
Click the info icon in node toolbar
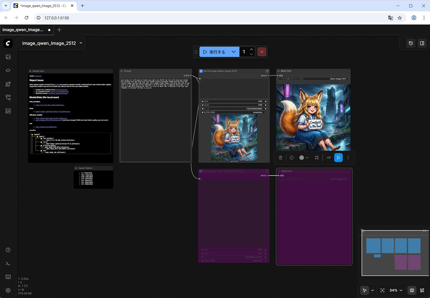[x=292, y=157]
